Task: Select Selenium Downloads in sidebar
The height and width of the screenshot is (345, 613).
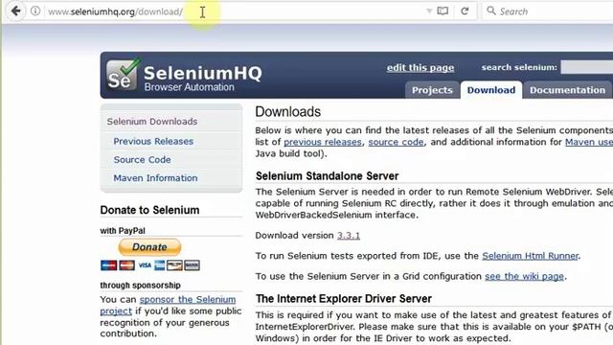Action: (152, 122)
